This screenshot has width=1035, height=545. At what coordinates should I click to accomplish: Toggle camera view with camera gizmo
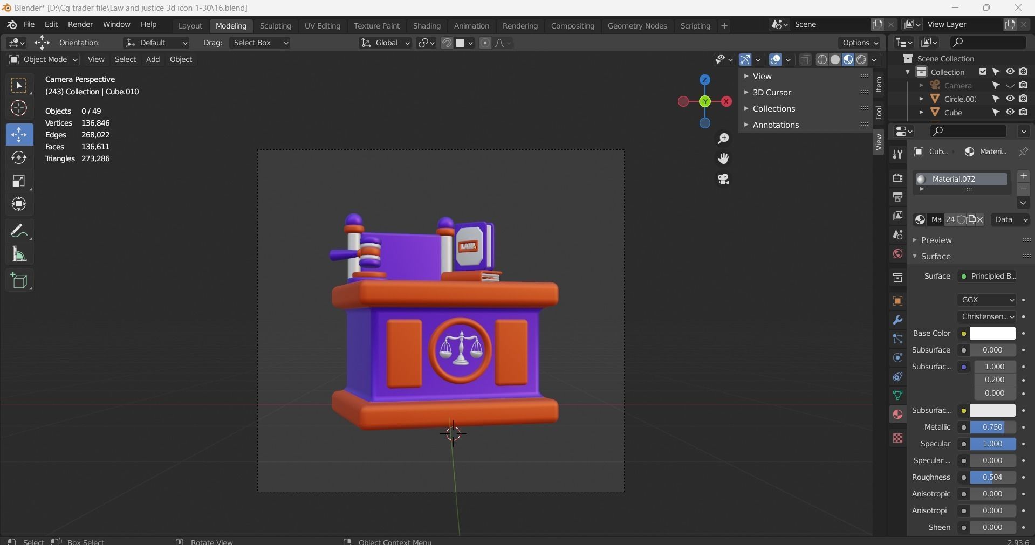point(723,179)
